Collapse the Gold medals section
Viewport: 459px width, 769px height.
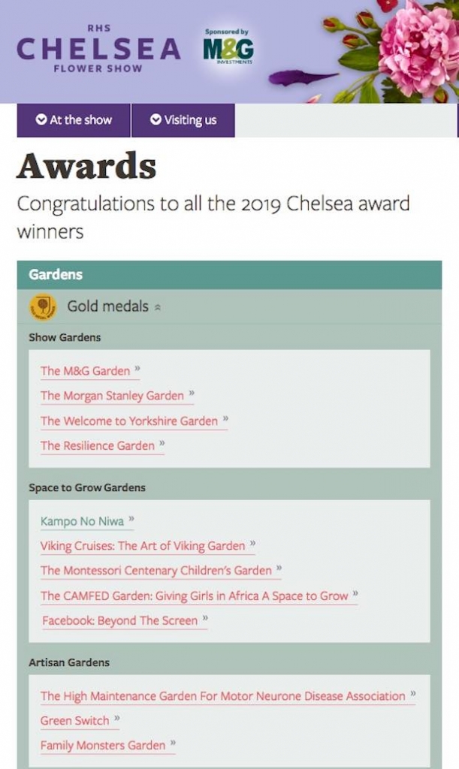coord(113,306)
